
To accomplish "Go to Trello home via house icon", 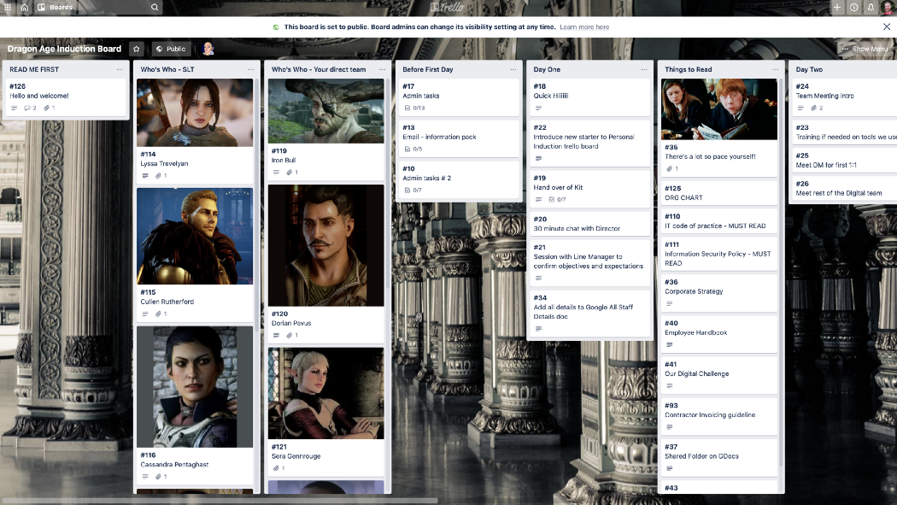I will coord(24,7).
